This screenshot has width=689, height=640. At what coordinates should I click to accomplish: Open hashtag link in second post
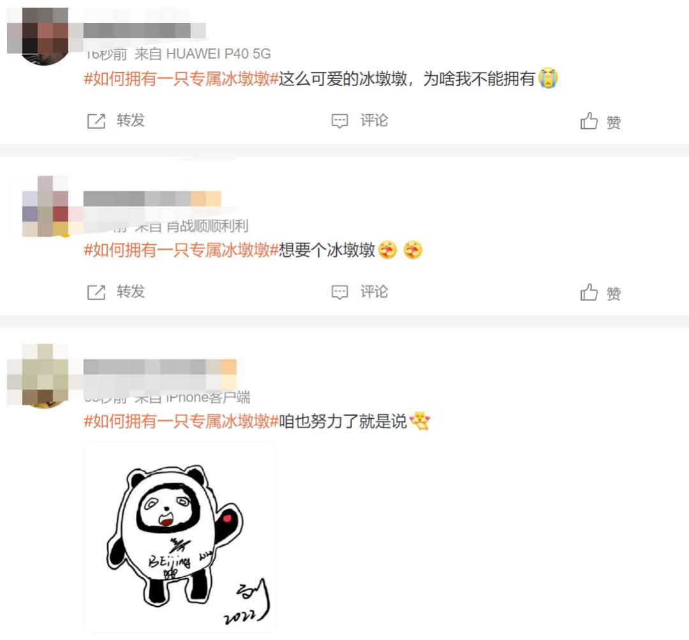181,251
